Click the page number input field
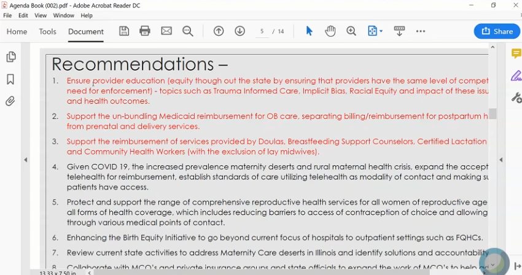Screen dimensions: 522x275 point(262,31)
